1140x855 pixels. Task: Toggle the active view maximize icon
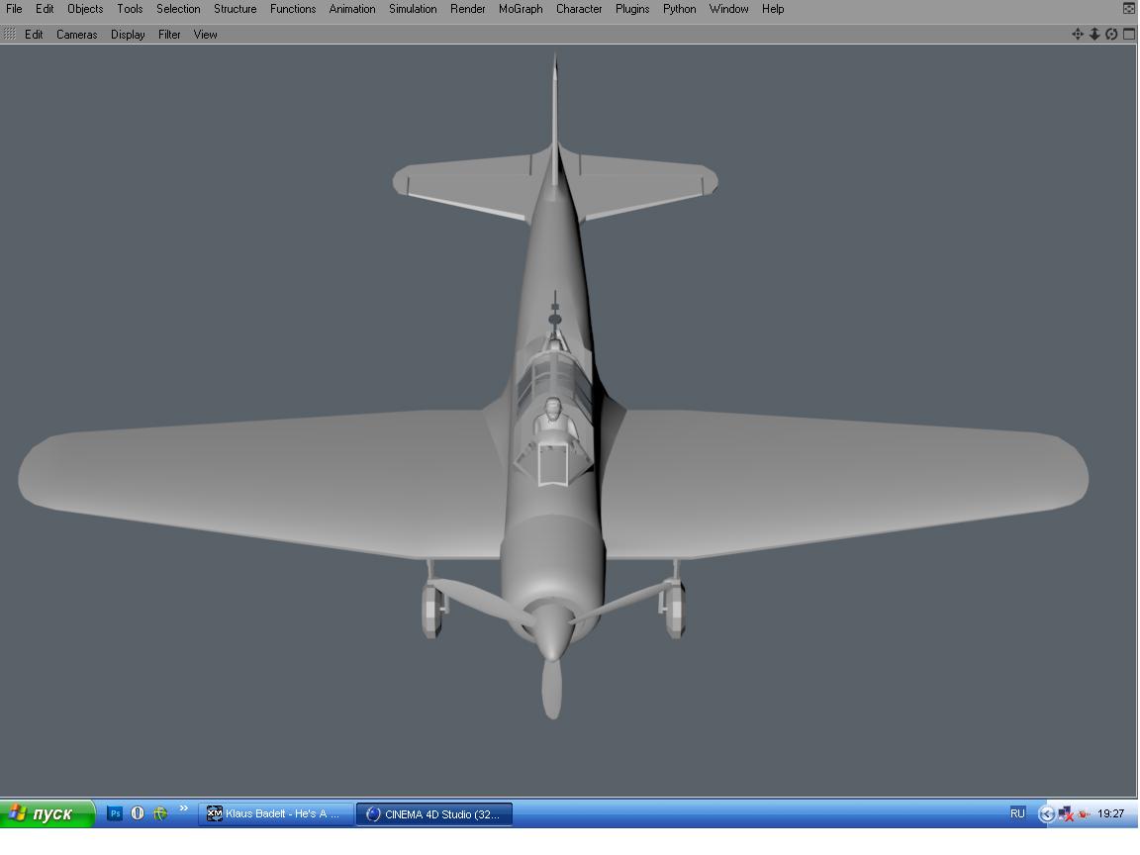pyautogui.click(x=1128, y=34)
